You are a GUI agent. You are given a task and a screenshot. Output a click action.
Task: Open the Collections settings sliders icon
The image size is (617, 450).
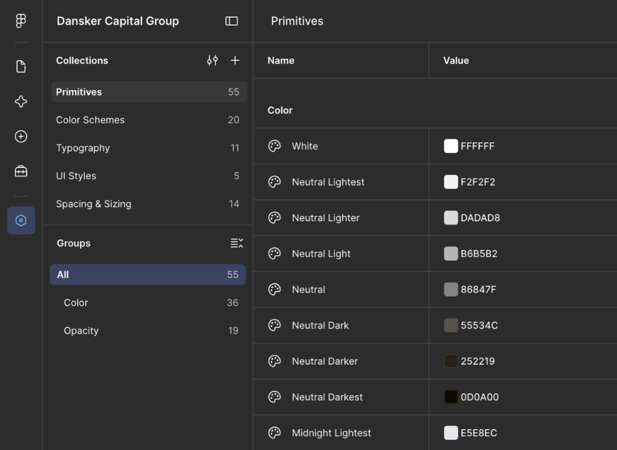click(x=212, y=60)
